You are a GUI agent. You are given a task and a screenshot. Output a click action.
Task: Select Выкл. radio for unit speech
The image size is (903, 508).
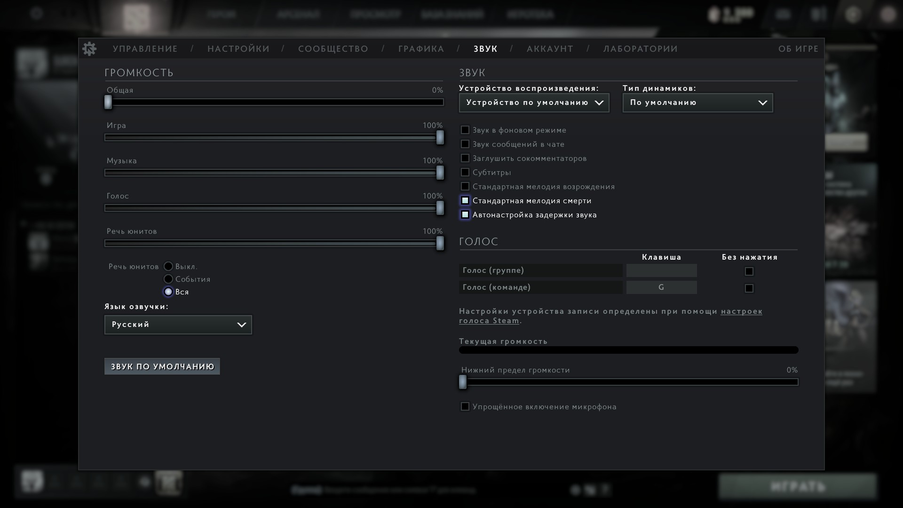pyautogui.click(x=168, y=267)
